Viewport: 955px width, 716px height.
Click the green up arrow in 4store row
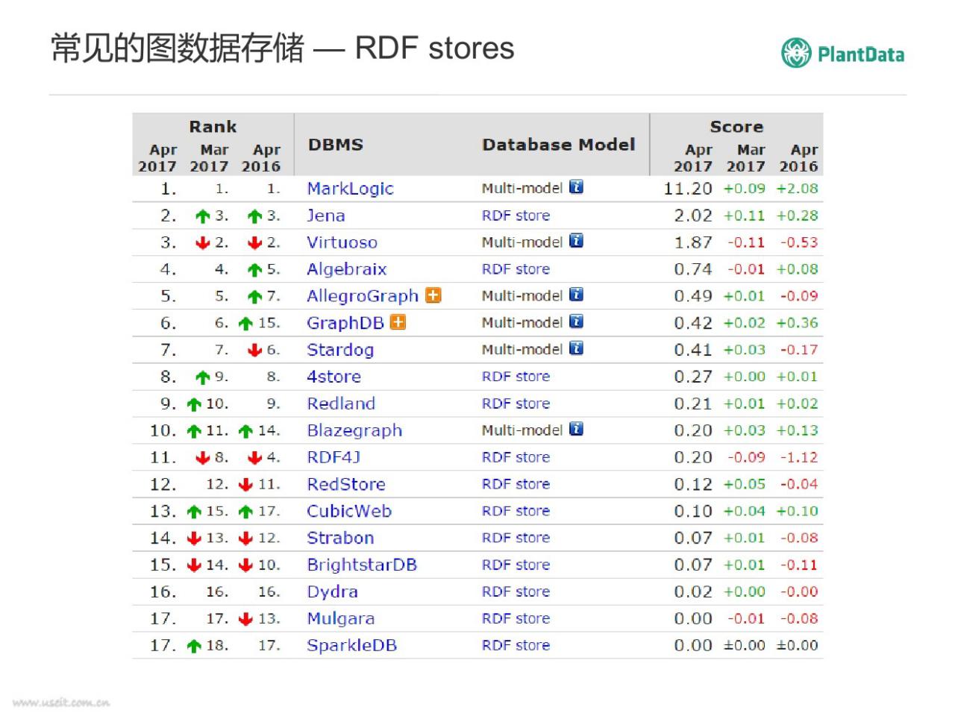[x=202, y=377]
